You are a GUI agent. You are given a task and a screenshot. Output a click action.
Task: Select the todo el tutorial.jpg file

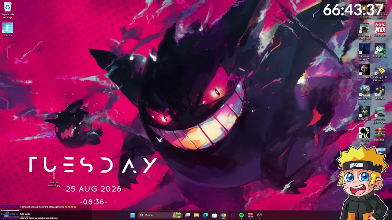[54, 178]
